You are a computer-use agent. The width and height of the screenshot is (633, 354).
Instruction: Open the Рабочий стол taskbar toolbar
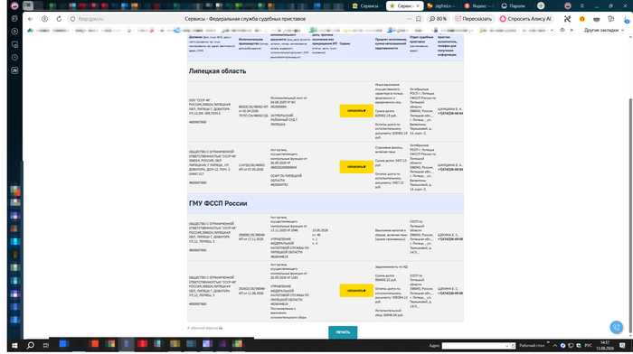[x=532, y=346]
